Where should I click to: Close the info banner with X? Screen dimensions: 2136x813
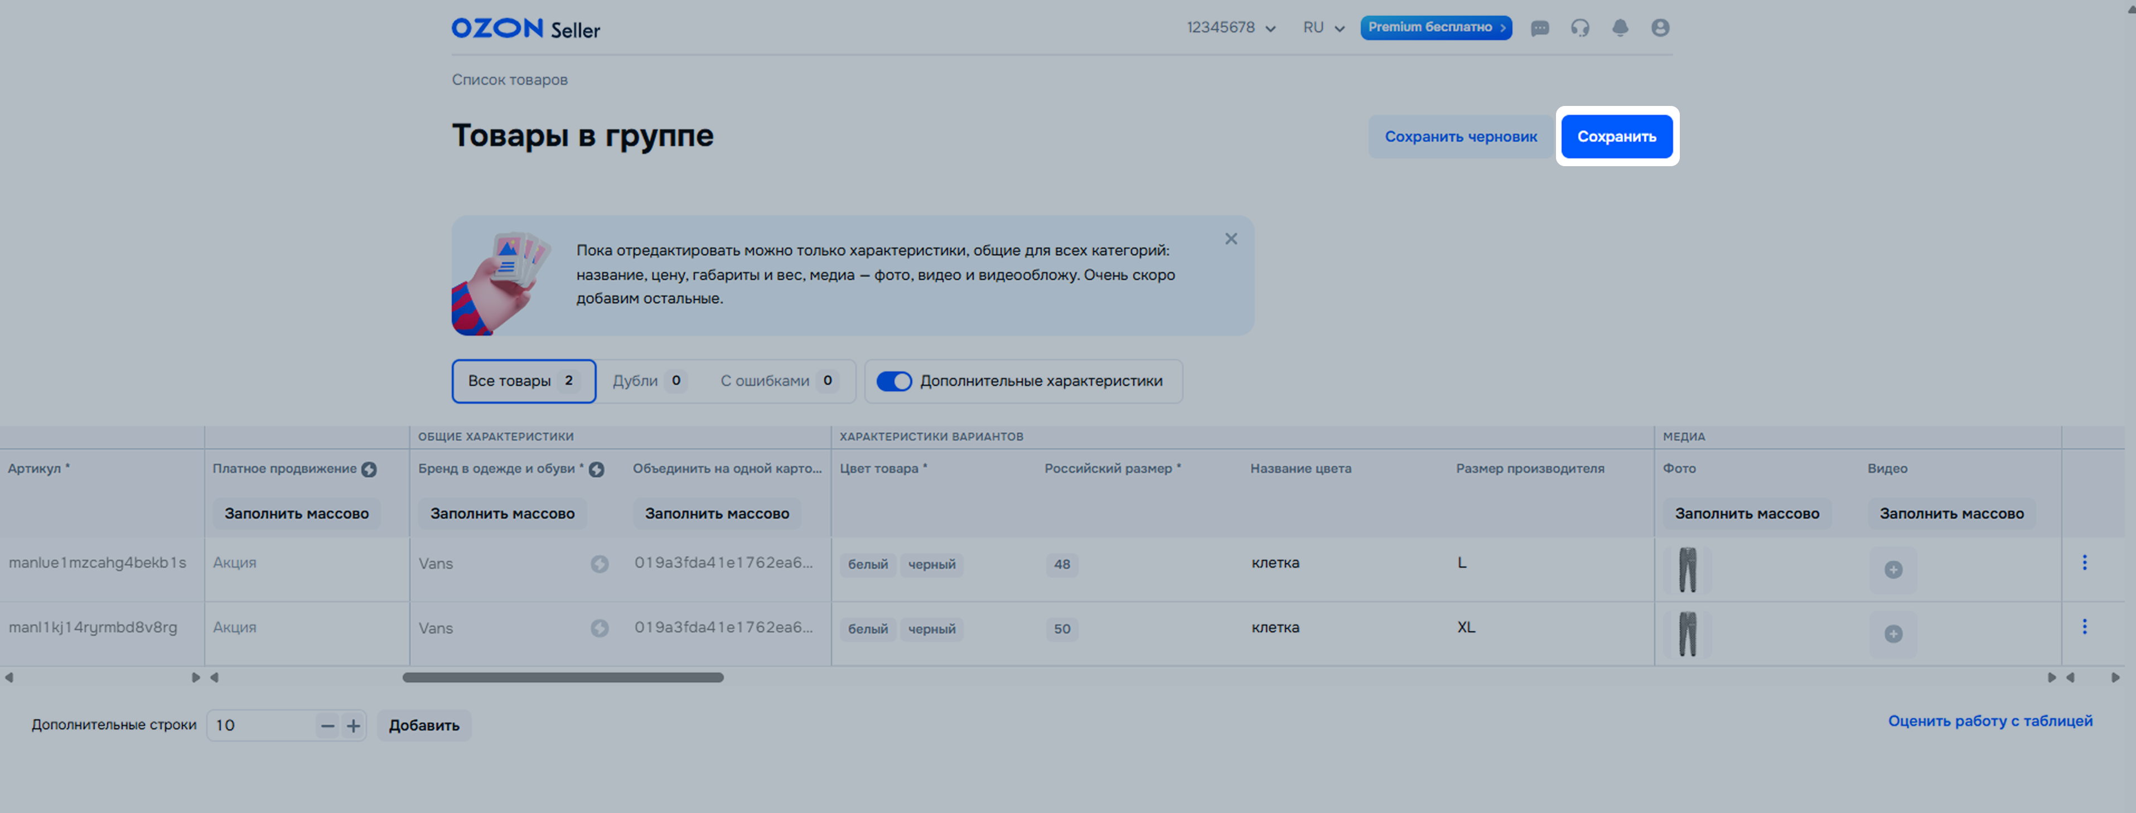coord(1230,240)
